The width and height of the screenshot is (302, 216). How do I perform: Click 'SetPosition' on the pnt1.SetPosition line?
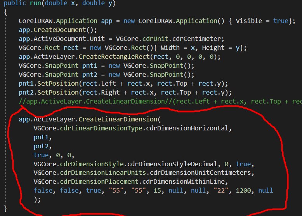pos(58,83)
